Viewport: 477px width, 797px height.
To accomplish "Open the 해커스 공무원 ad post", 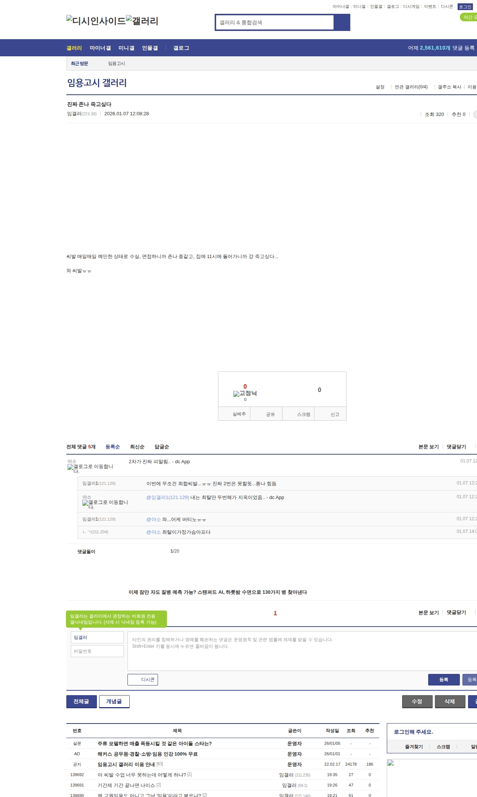I will click(148, 754).
